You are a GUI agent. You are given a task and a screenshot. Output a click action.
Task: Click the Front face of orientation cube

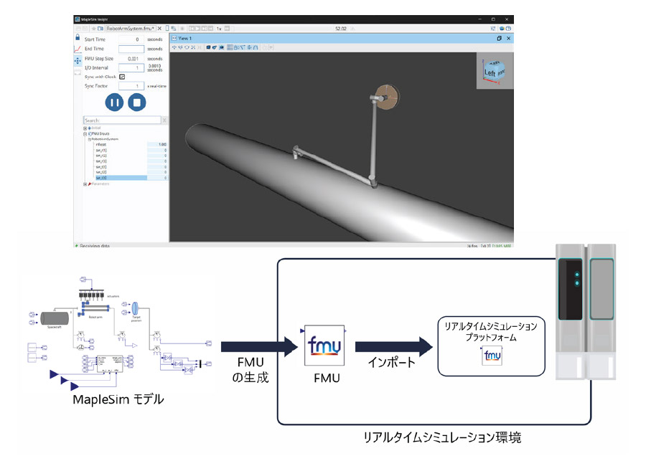pyautogui.click(x=500, y=72)
